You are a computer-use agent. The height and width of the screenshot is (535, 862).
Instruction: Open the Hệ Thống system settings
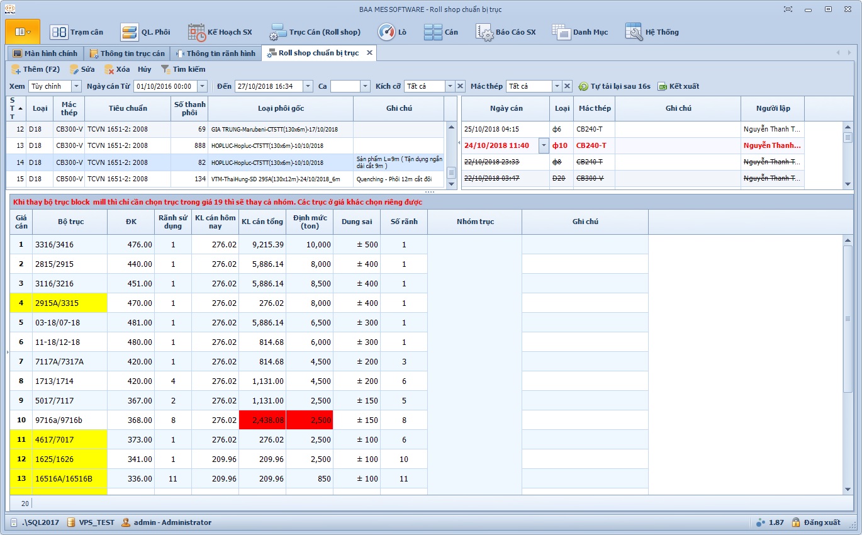(x=652, y=32)
